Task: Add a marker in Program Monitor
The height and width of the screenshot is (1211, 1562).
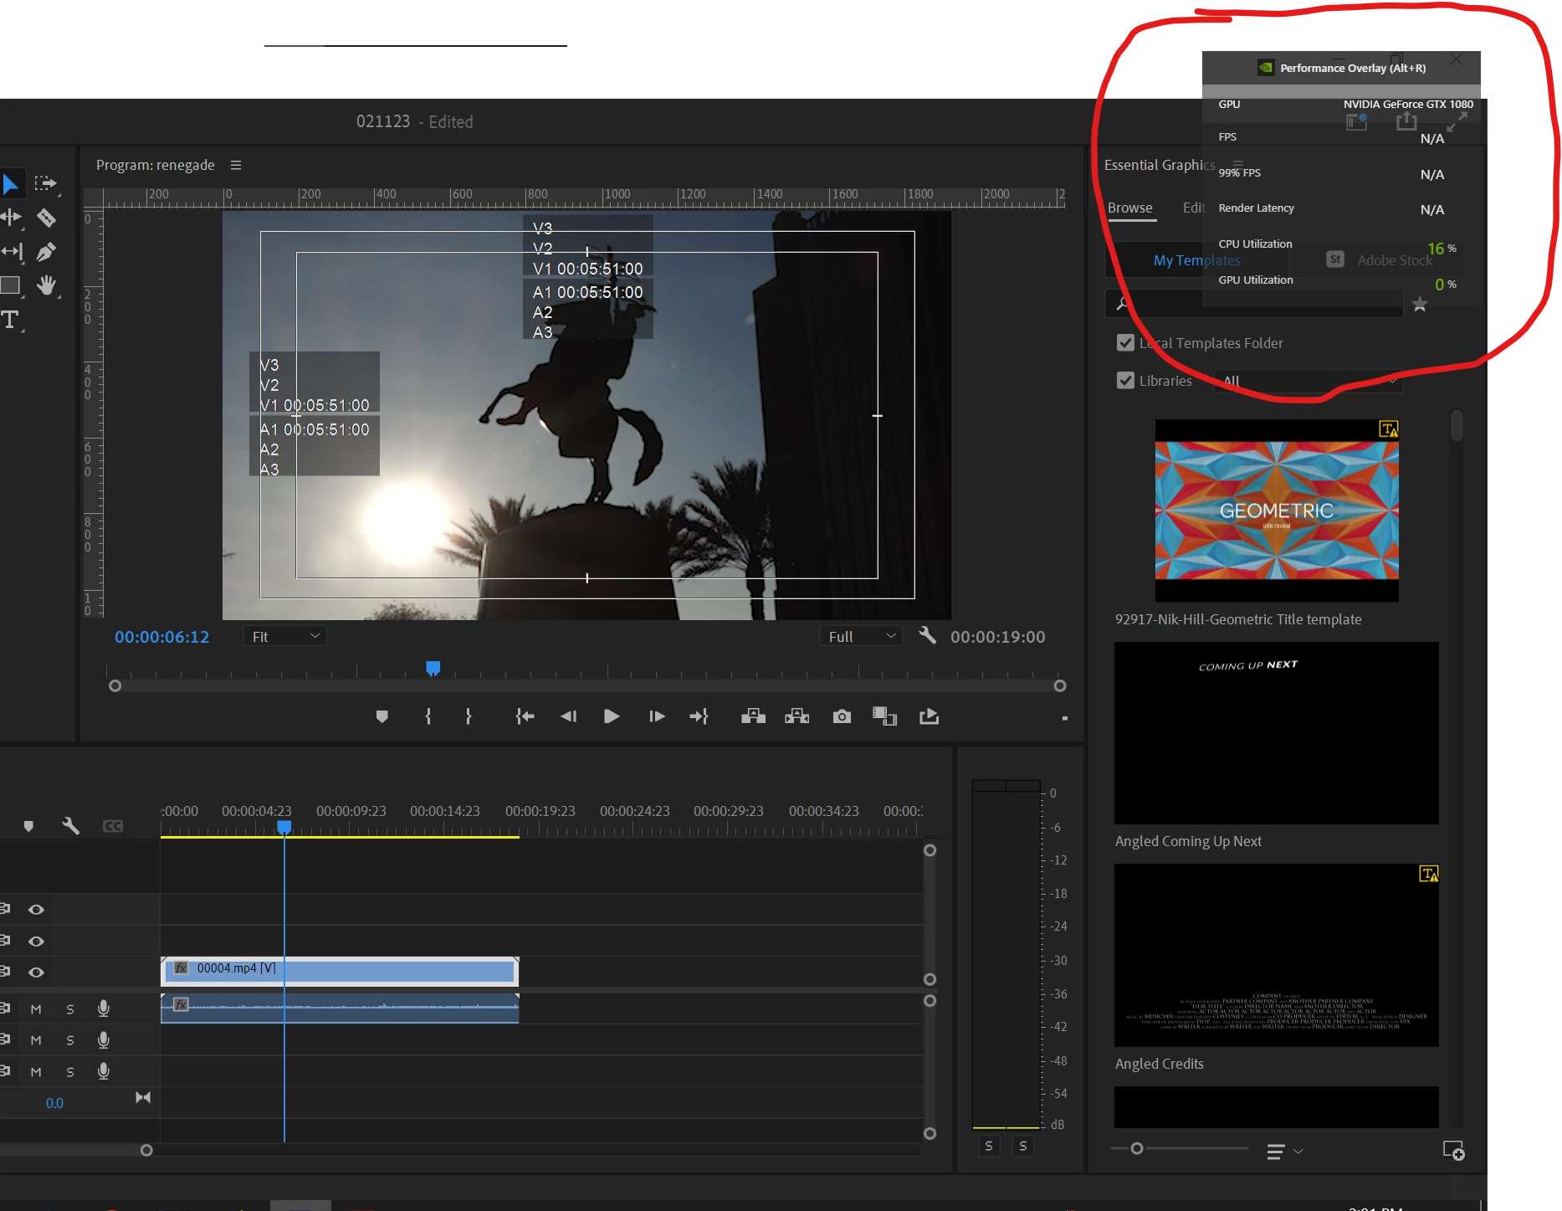Action: 382,716
